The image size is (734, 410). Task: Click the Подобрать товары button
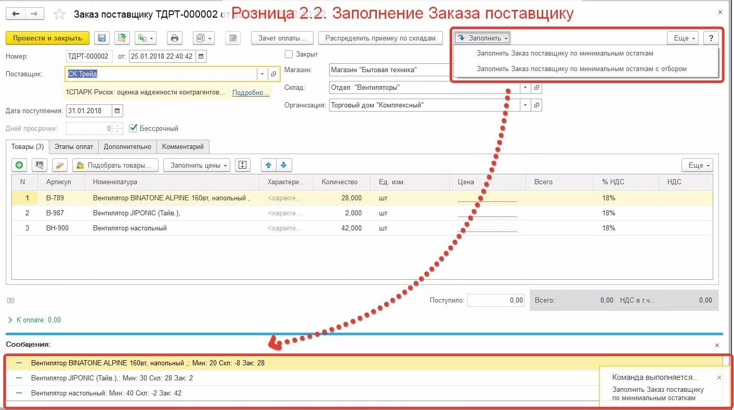pos(116,165)
